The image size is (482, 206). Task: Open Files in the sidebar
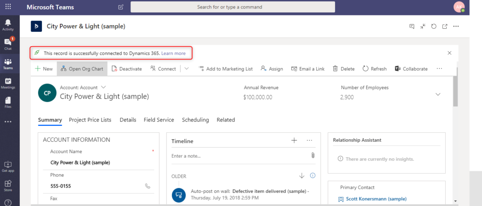point(8,102)
